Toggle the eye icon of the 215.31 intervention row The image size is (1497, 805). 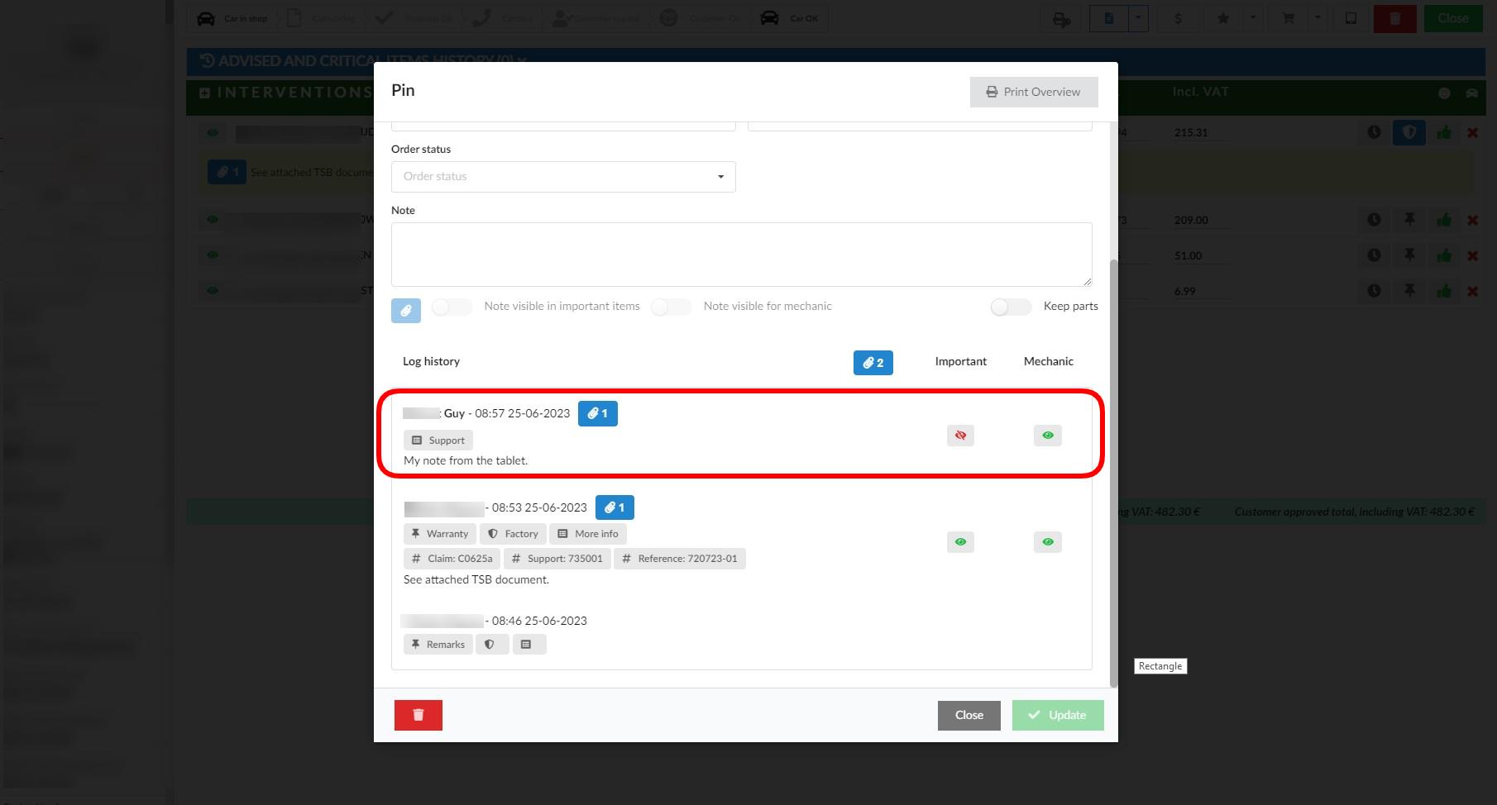pos(213,132)
